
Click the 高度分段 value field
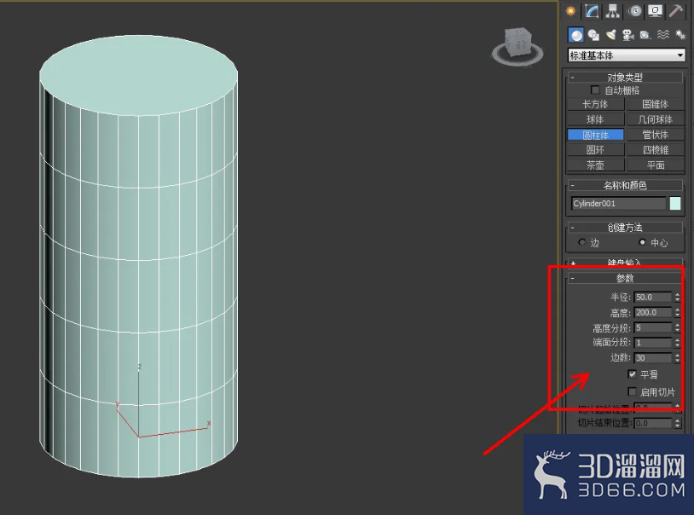click(653, 327)
